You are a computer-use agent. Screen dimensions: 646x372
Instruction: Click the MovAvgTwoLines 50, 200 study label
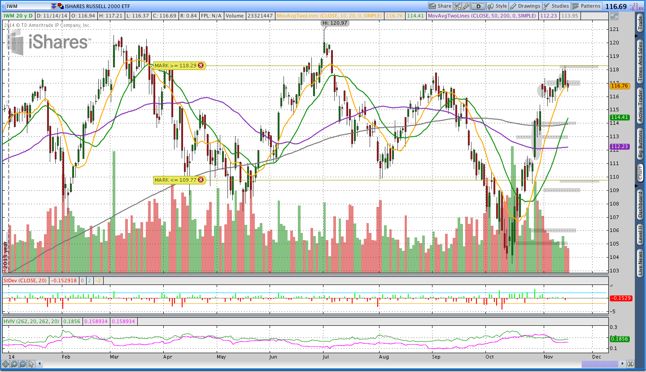[482, 16]
